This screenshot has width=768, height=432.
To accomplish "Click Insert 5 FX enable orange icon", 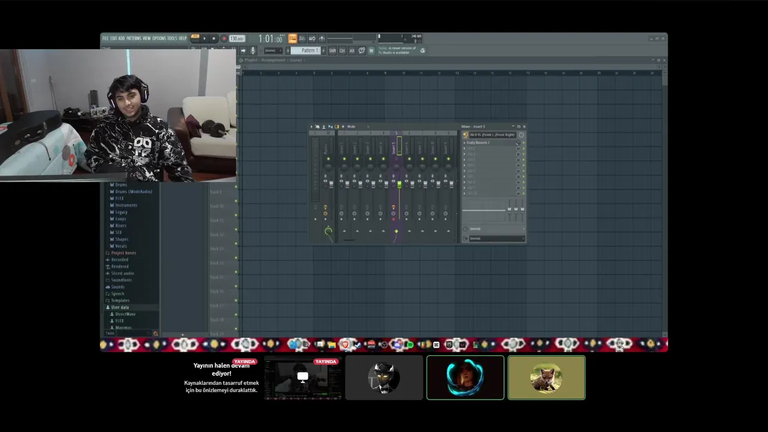I will 394,207.
